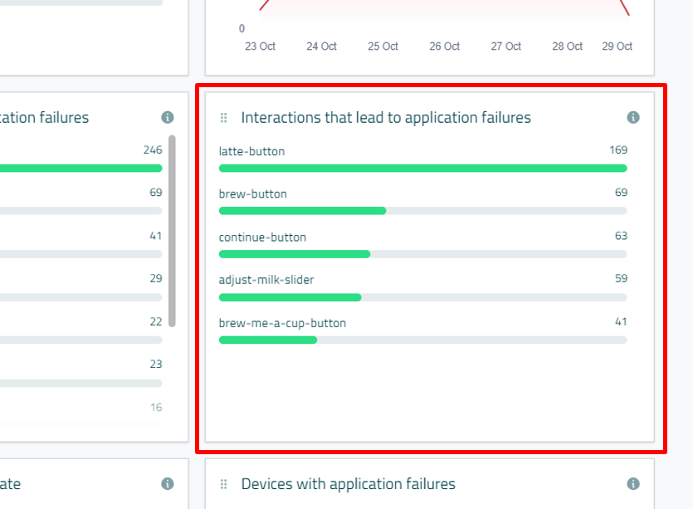
Task: Click the brew-me-a-cup-button progress bar
Action: 267,340
